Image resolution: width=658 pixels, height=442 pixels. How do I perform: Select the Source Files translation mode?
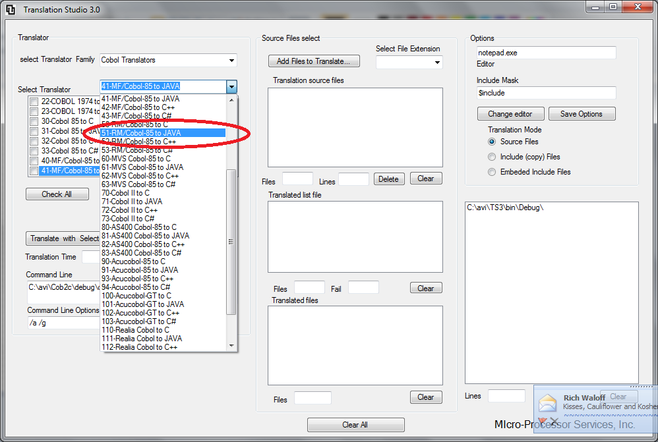492,142
